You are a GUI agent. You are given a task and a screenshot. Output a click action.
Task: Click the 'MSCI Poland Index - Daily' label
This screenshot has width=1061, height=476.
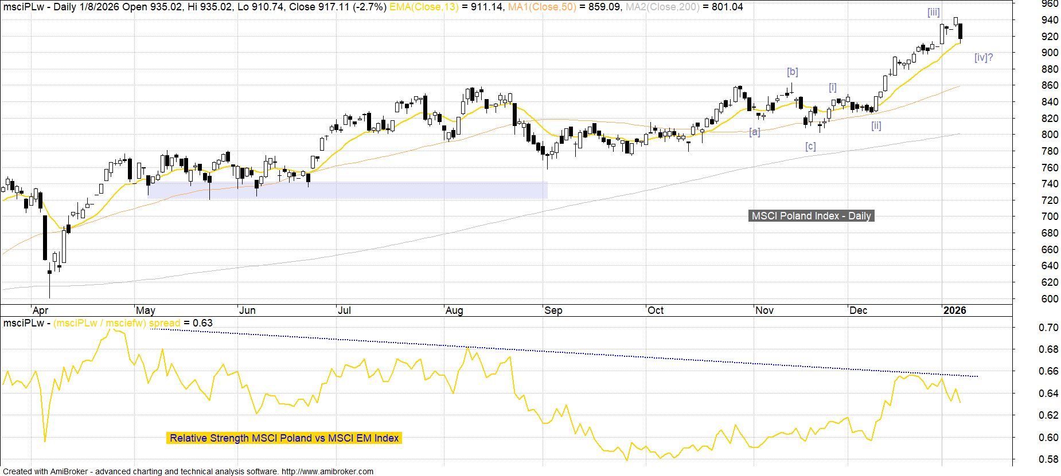pyautogui.click(x=811, y=216)
